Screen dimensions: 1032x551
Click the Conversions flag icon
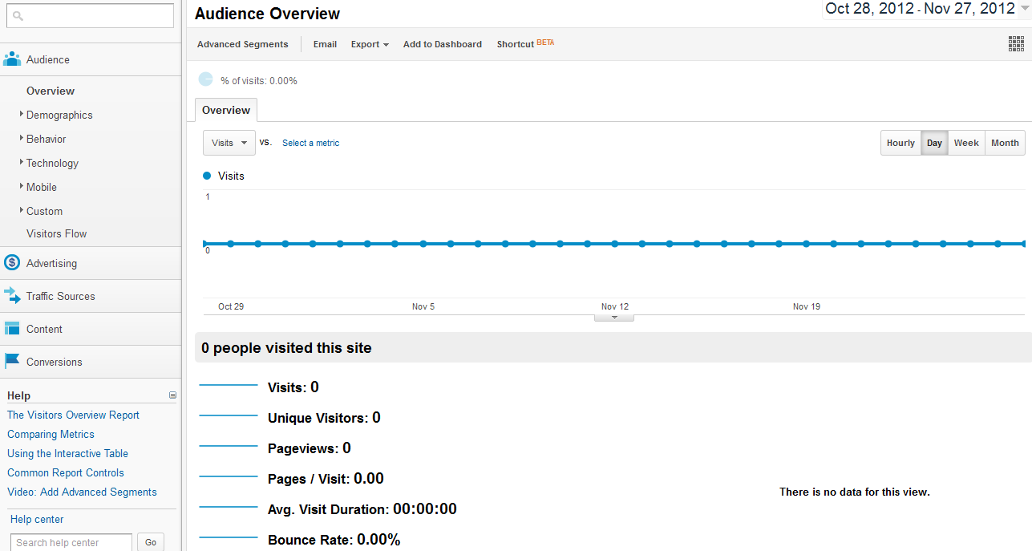pyautogui.click(x=12, y=362)
